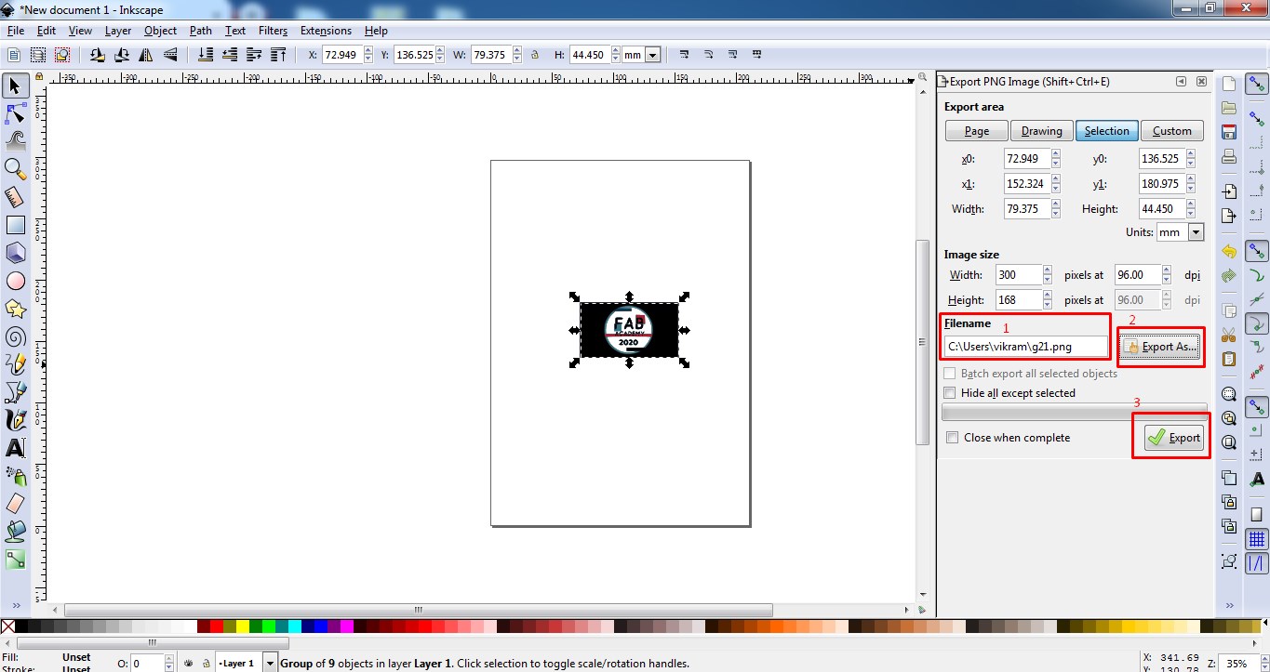The width and height of the screenshot is (1270, 672).
Task: Select the Node editing tool
Action: [x=15, y=114]
